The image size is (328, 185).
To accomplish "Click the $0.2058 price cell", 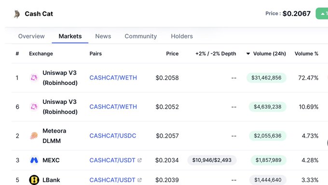I will tap(167, 78).
